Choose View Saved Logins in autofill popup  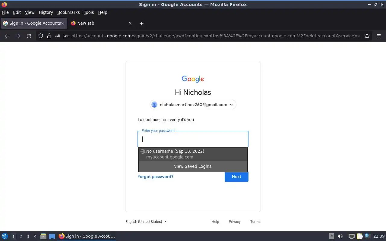pyautogui.click(x=193, y=166)
